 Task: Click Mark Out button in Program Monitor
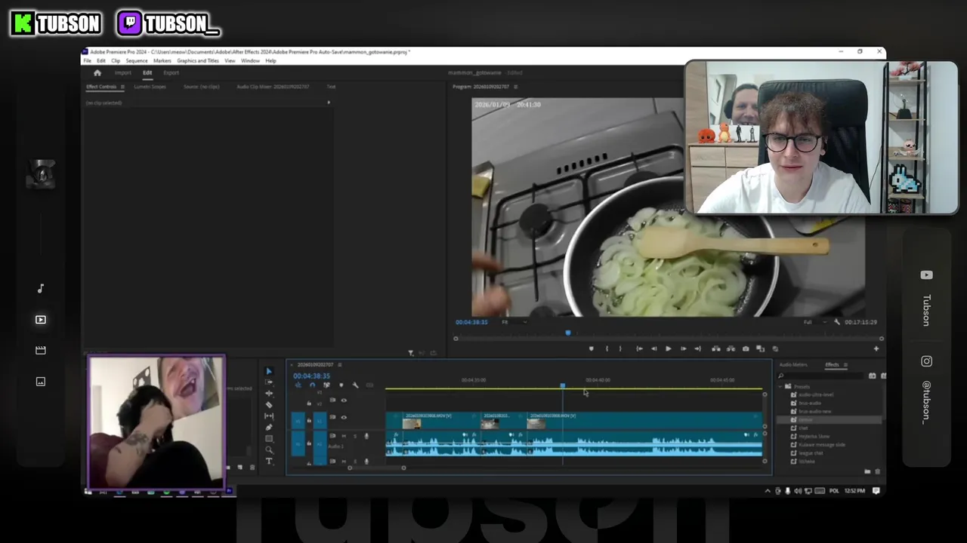point(620,348)
